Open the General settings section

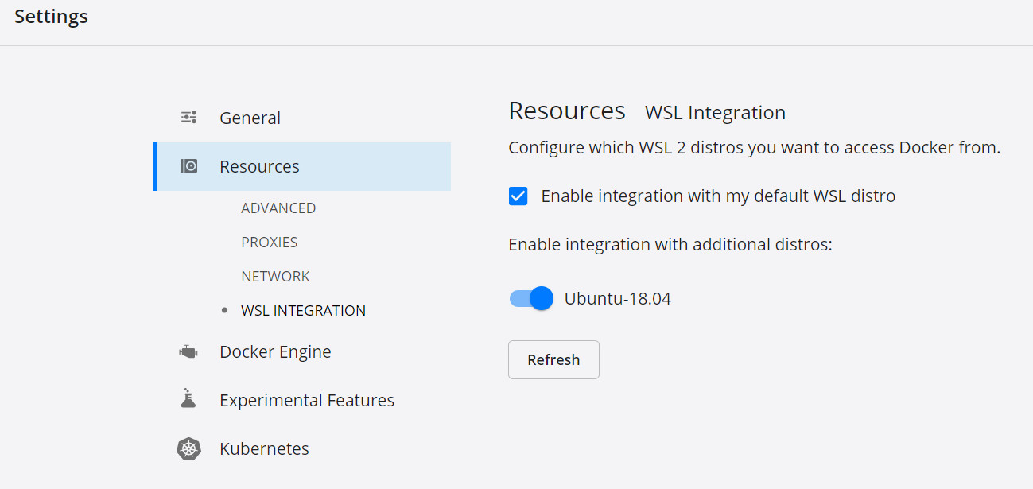250,118
